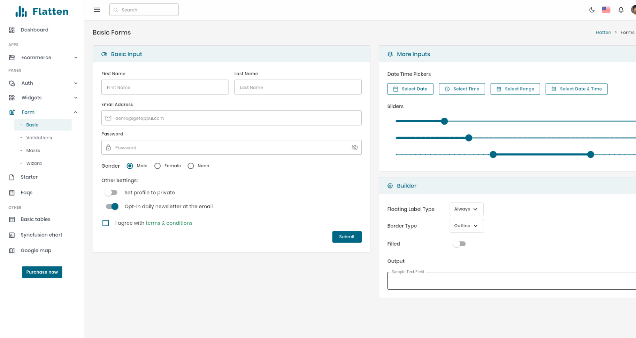Click the hamburger menu icon
The width and height of the screenshot is (636, 338).
click(x=97, y=10)
